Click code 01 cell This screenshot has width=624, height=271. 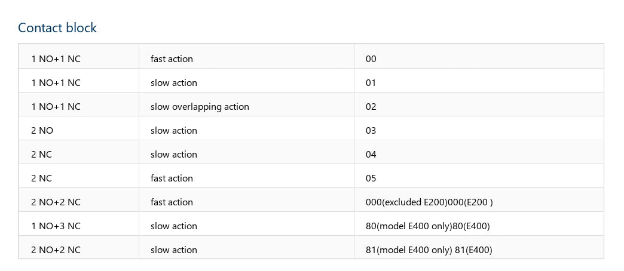[x=479, y=81]
